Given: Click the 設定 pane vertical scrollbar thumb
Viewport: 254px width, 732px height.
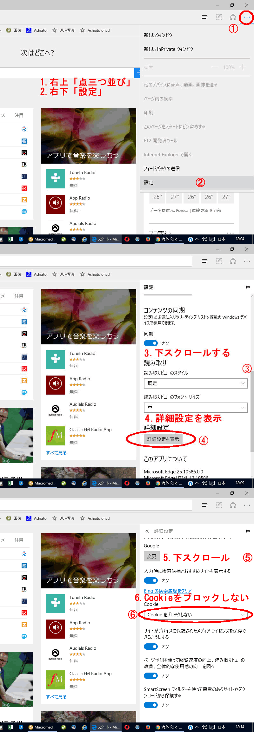Looking at the screenshot, I should 252,410.
